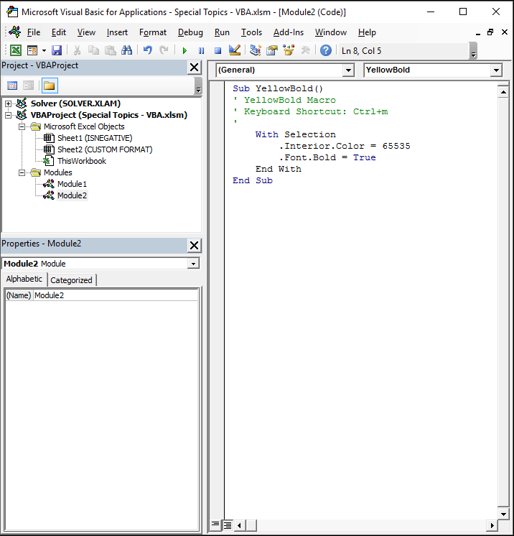Image resolution: width=514 pixels, height=536 pixels.
Task: Select Sheet1 (ISNEGATIVE) in project tree
Action: 95,138
